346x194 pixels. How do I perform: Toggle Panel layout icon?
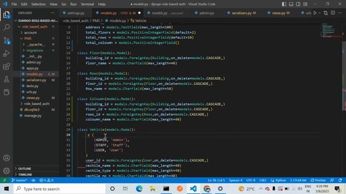coord(291,4)
